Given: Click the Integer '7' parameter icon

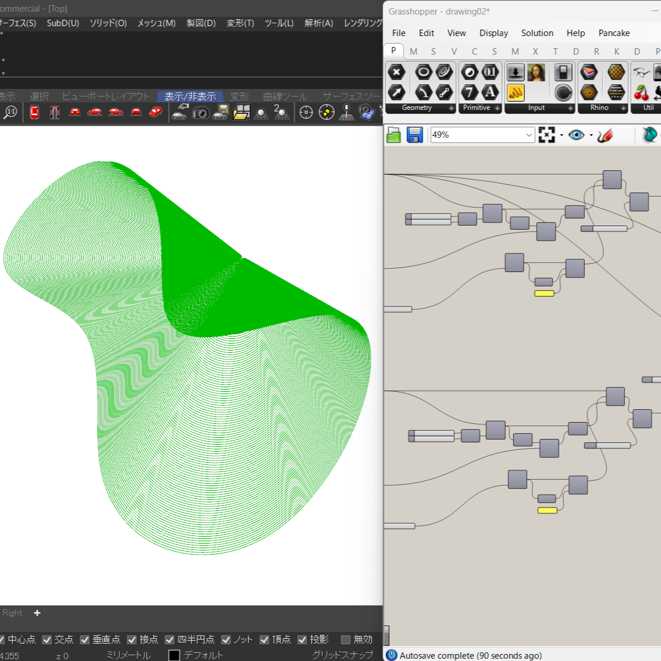Looking at the screenshot, I should coord(470,92).
